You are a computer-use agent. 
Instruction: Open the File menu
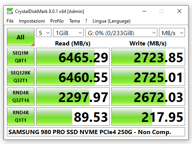(x=10, y=21)
